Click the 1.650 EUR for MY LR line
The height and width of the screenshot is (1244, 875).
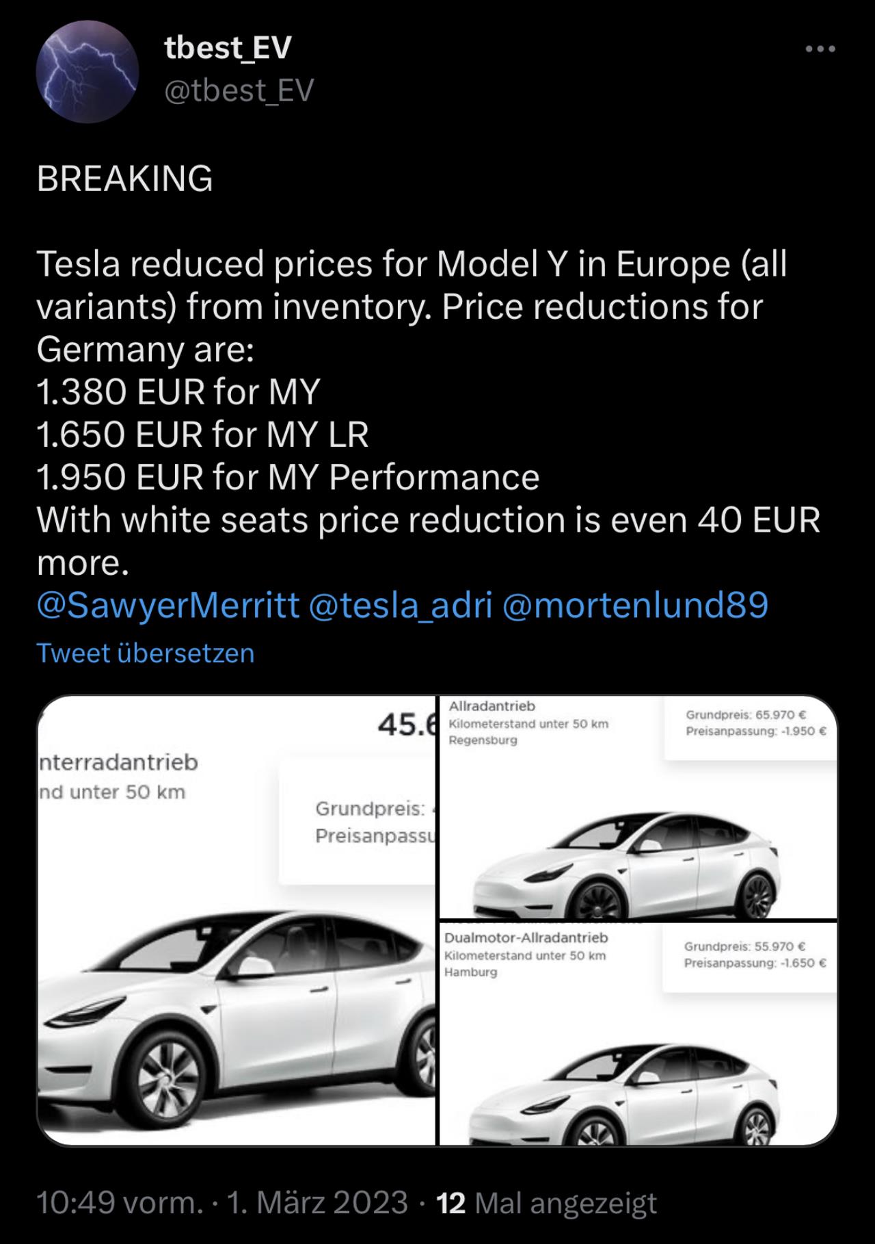click(202, 435)
